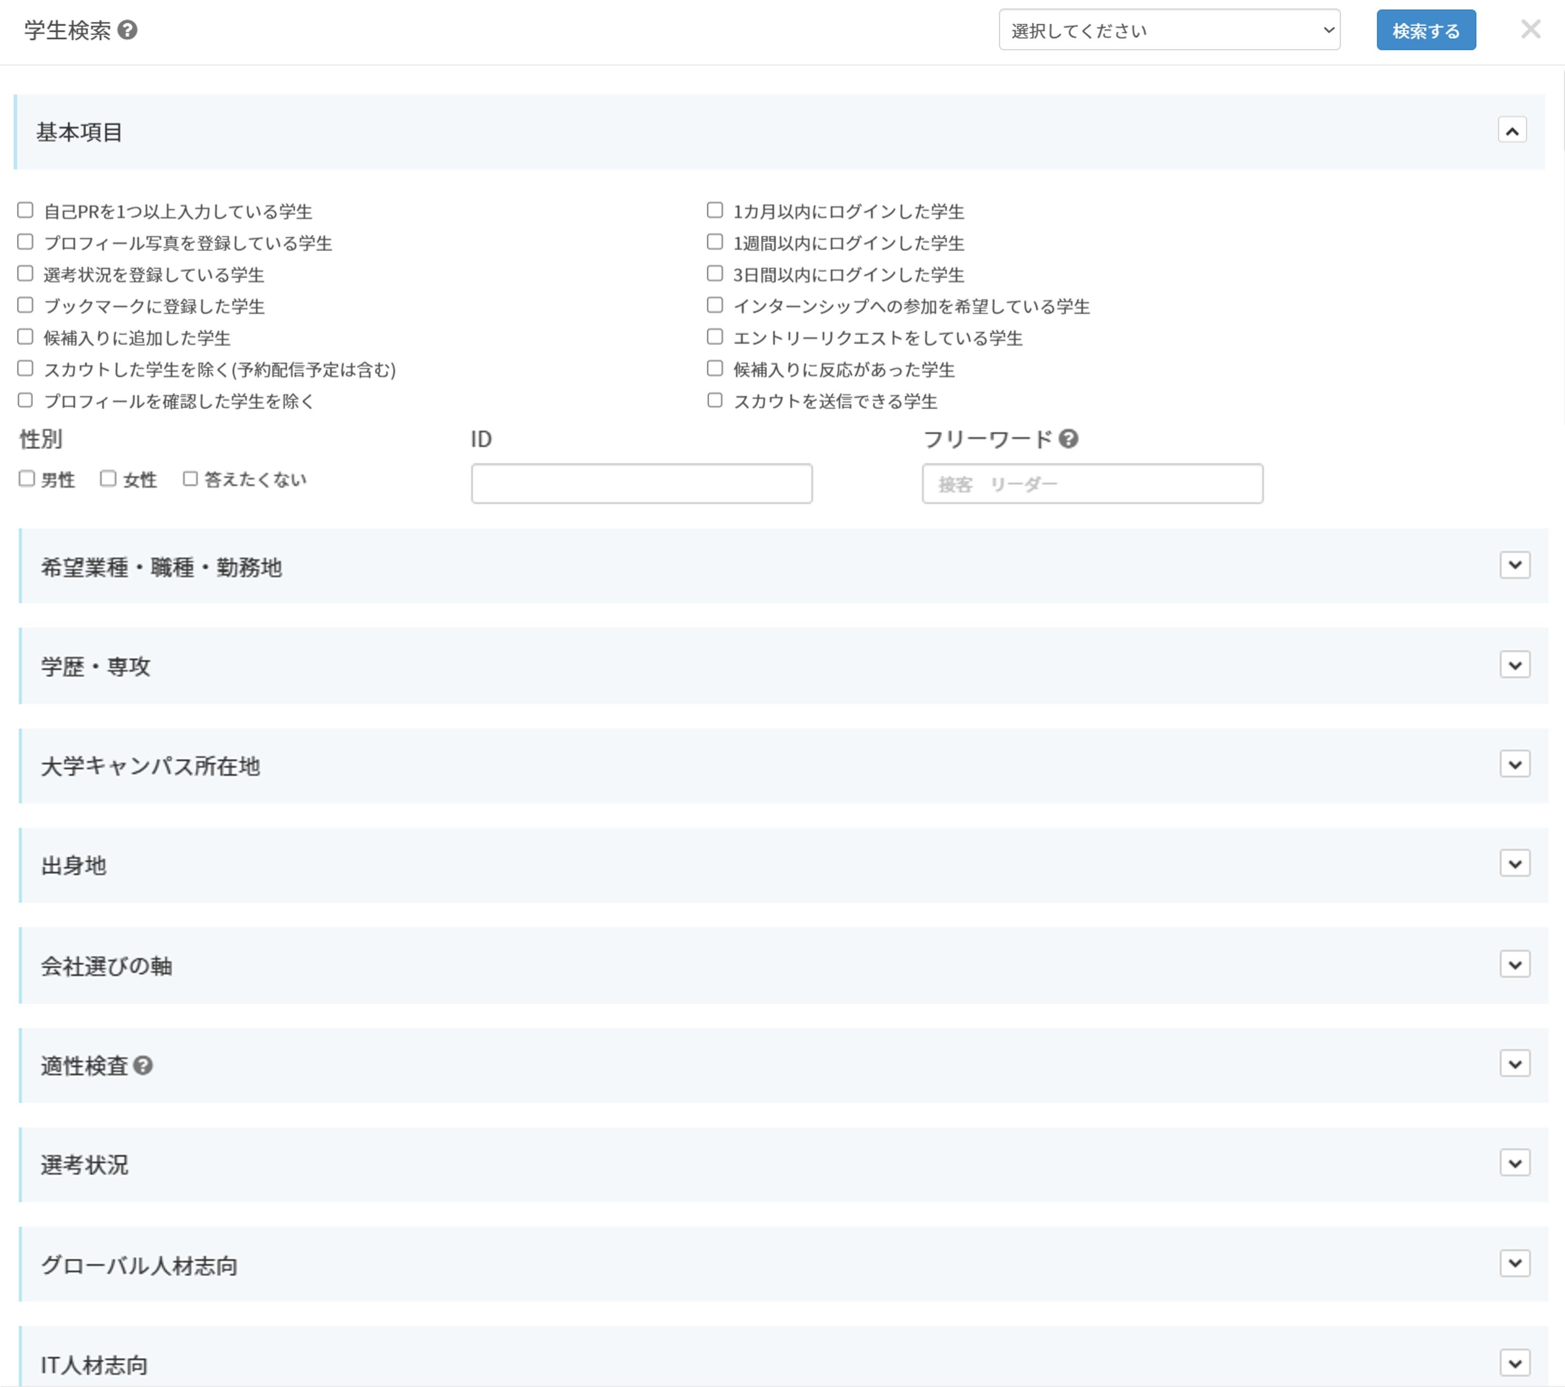
Task: Click the 基本項目 section heading
Action: (x=80, y=132)
